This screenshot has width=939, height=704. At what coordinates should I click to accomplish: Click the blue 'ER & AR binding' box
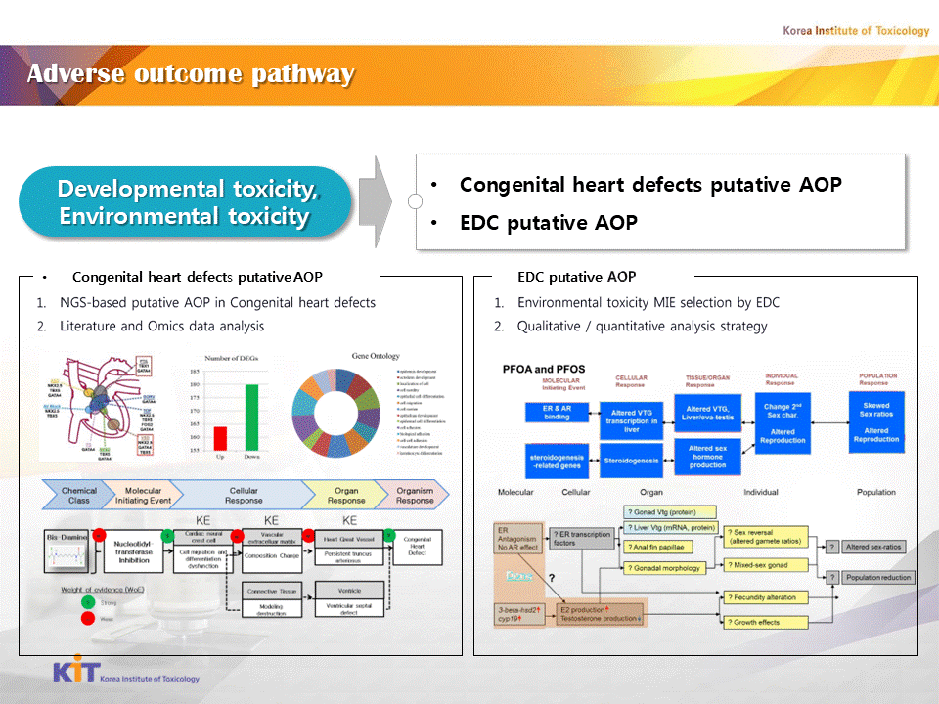557,413
